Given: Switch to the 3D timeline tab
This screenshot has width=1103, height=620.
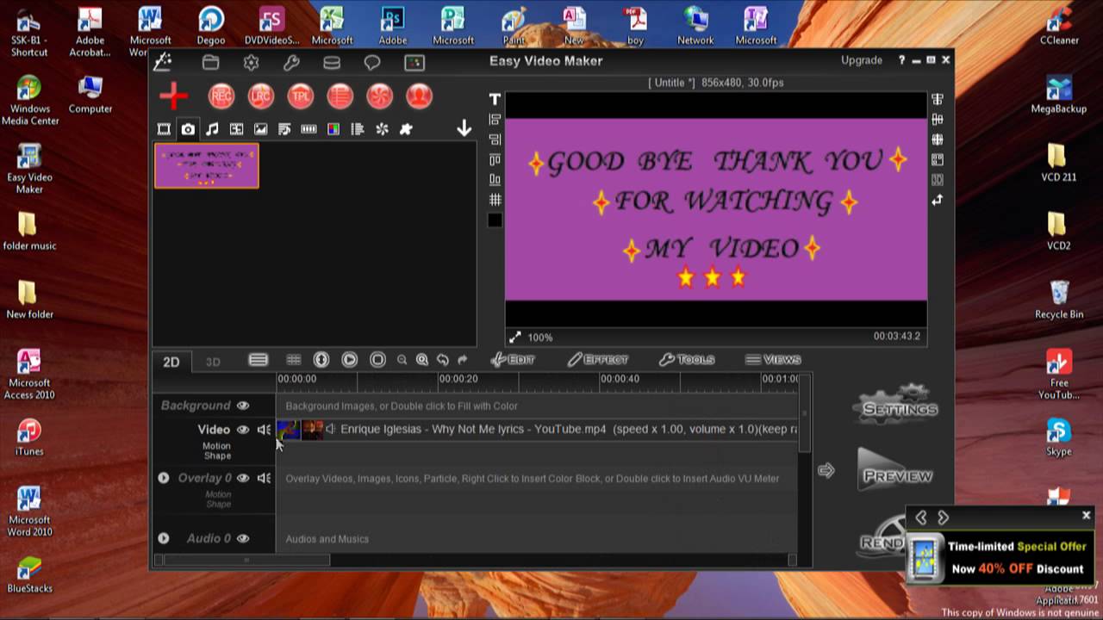Looking at the screenshot, I should pos(213,362).
